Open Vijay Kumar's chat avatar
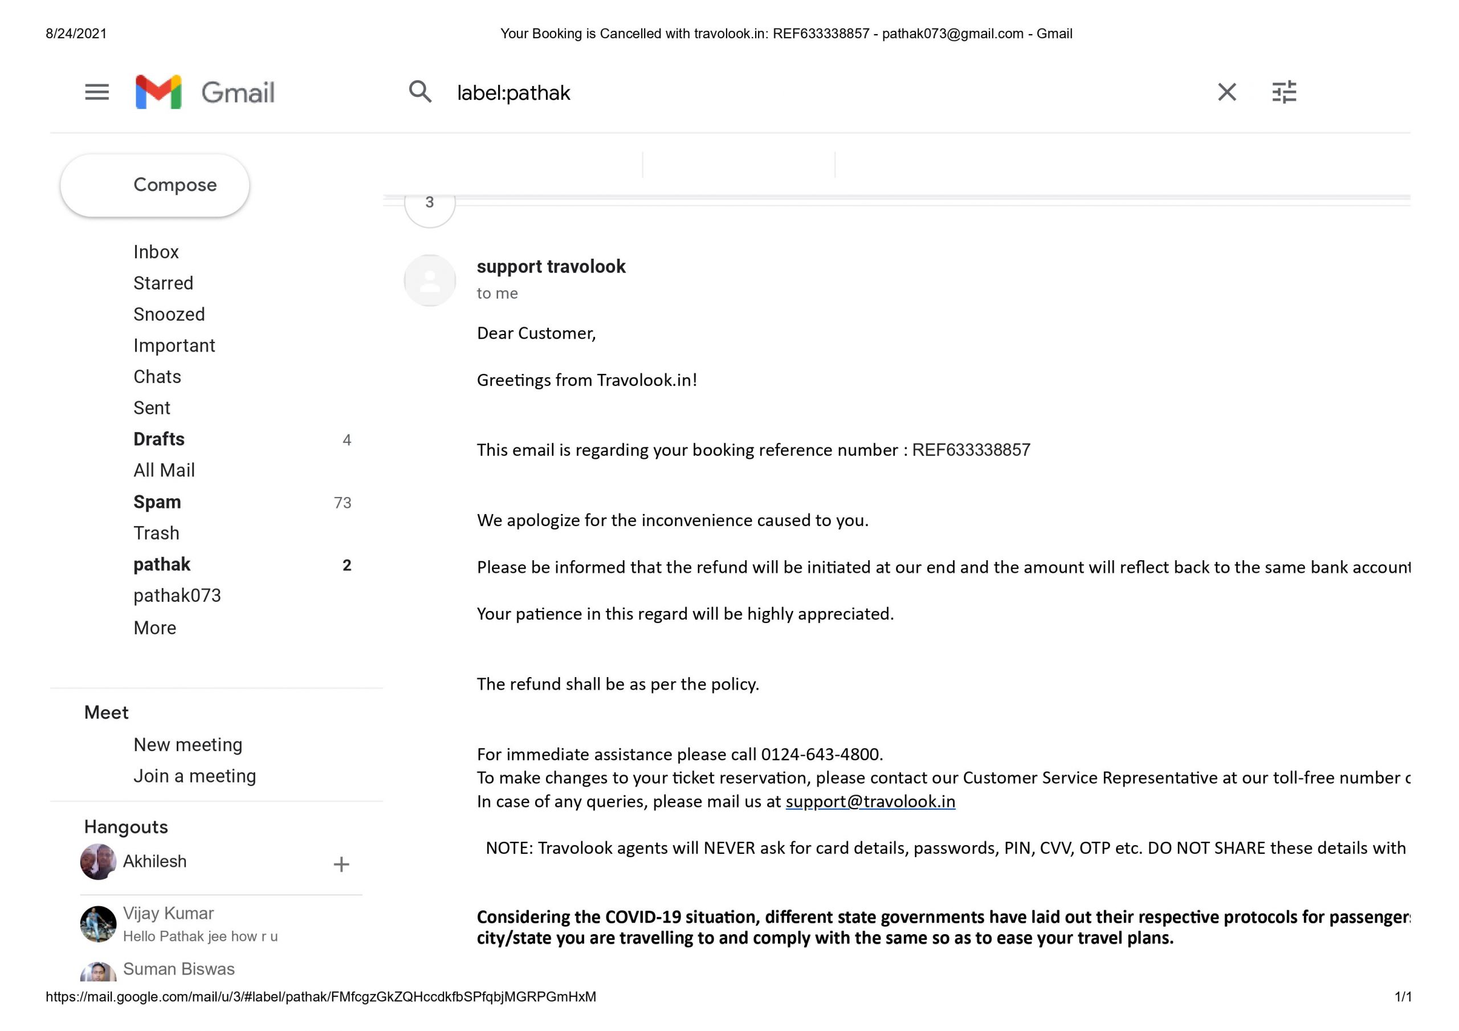The height and width of the screenshot is (1031, 1459). [99, 924]
